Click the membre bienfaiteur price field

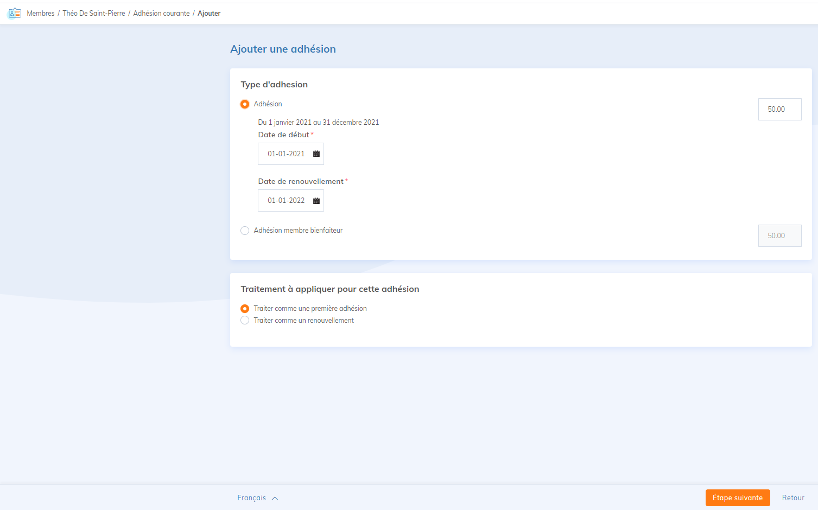(x=779, y=236)
